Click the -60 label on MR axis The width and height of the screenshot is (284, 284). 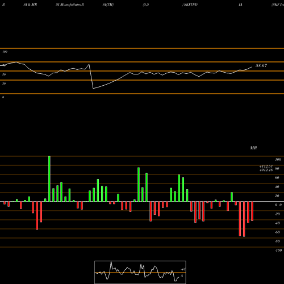(277, 232)
